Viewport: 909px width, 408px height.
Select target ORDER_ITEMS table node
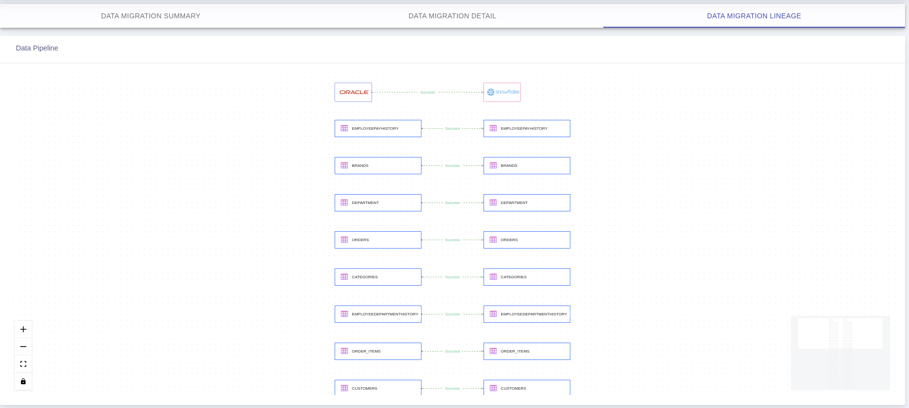click(527, 351)
